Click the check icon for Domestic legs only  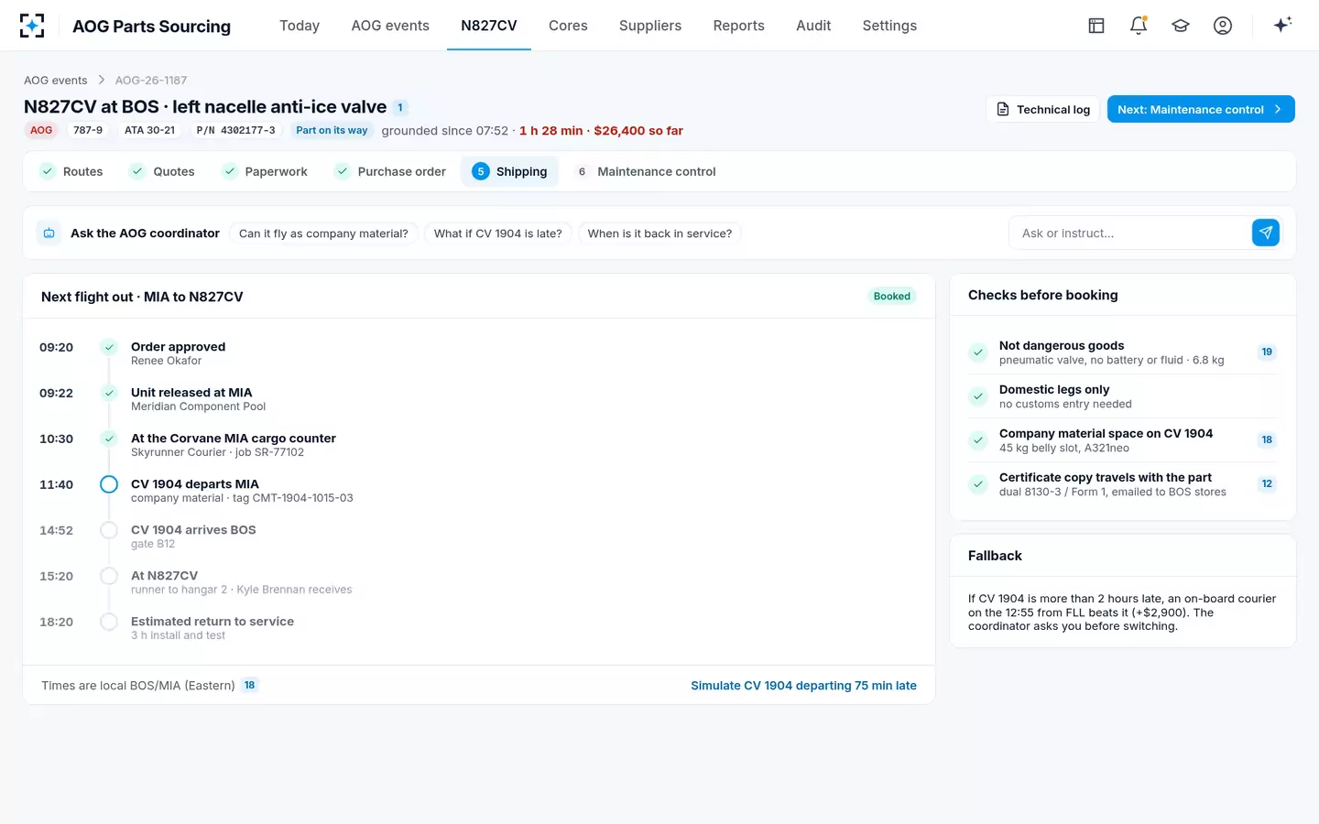(978, 396)
